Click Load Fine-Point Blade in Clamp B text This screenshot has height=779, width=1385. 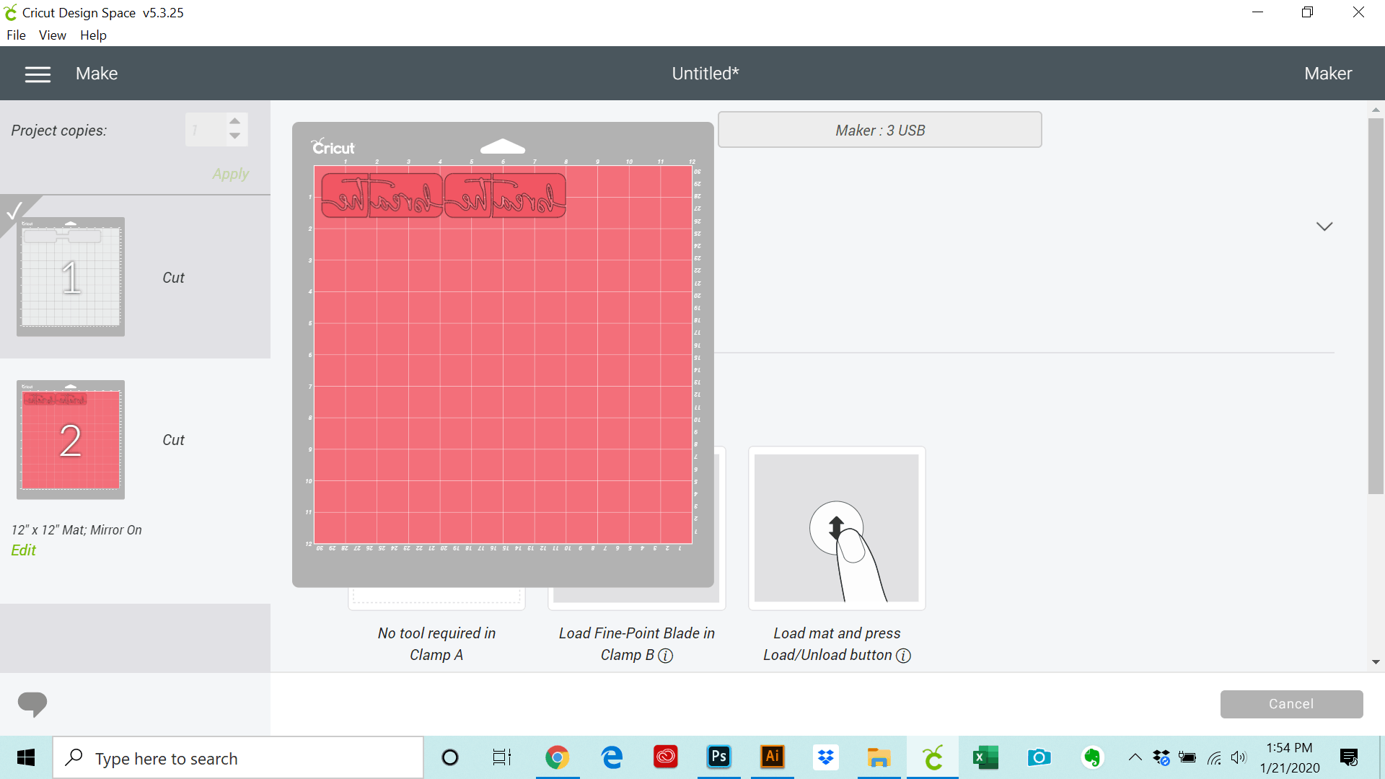coord(636,644)
